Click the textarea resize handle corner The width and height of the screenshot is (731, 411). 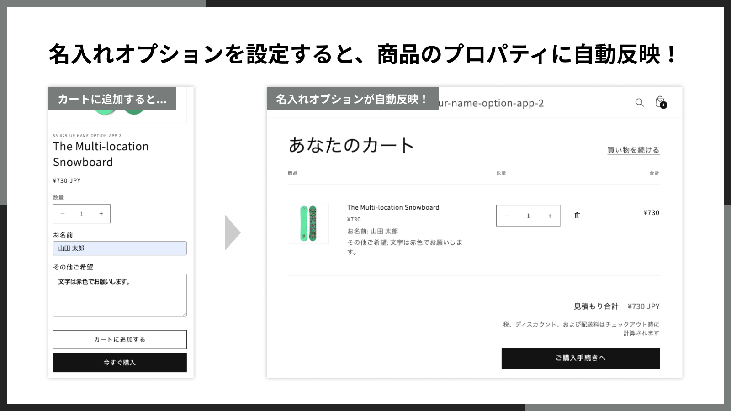click(184, 314)
